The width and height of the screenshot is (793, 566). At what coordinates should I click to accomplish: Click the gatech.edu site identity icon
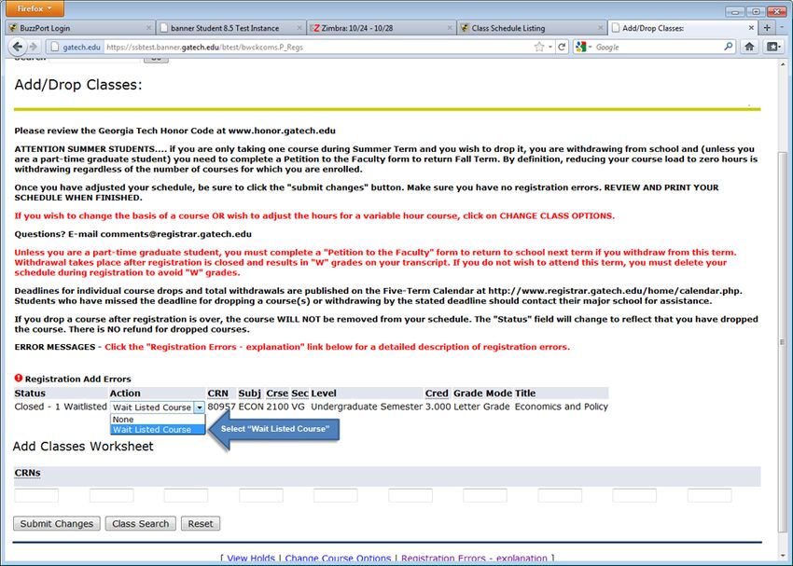coord(76,47)
